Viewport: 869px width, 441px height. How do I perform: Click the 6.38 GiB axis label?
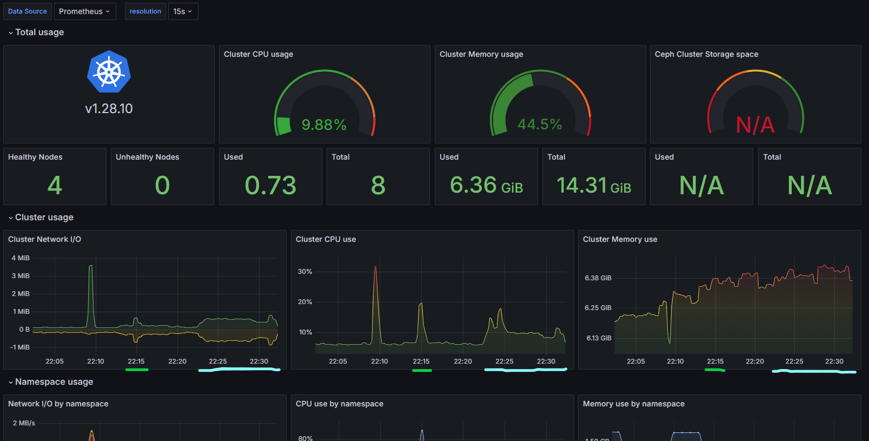598,278
